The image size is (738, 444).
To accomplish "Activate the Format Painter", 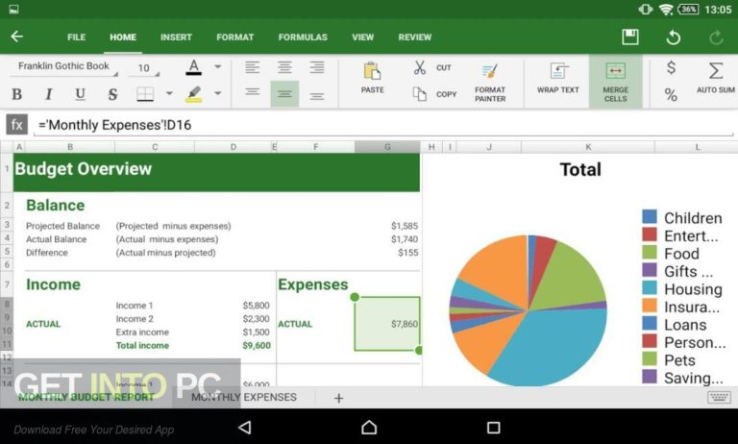I will pyautogui.click(x=490, y=83).
